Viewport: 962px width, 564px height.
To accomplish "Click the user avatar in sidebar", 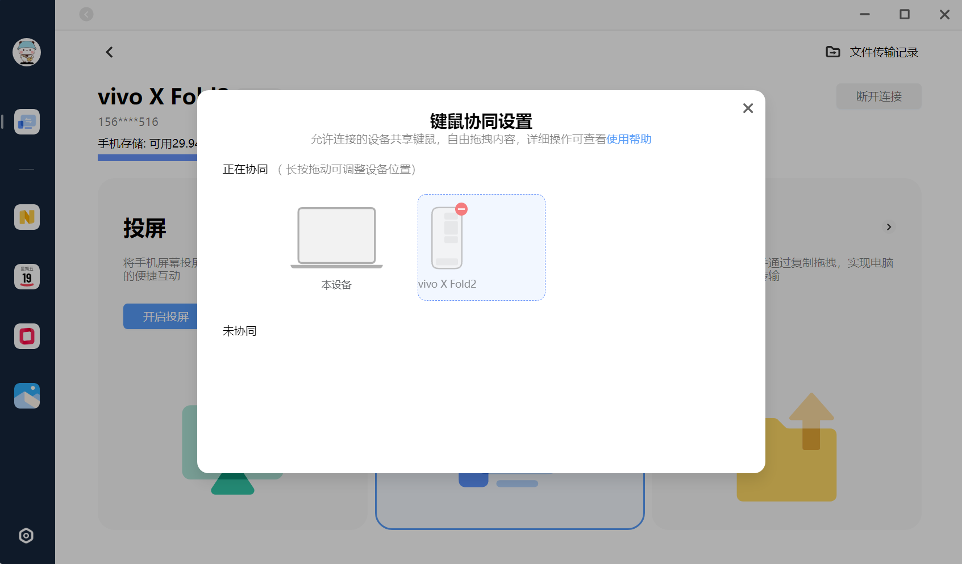I will 27,52.
